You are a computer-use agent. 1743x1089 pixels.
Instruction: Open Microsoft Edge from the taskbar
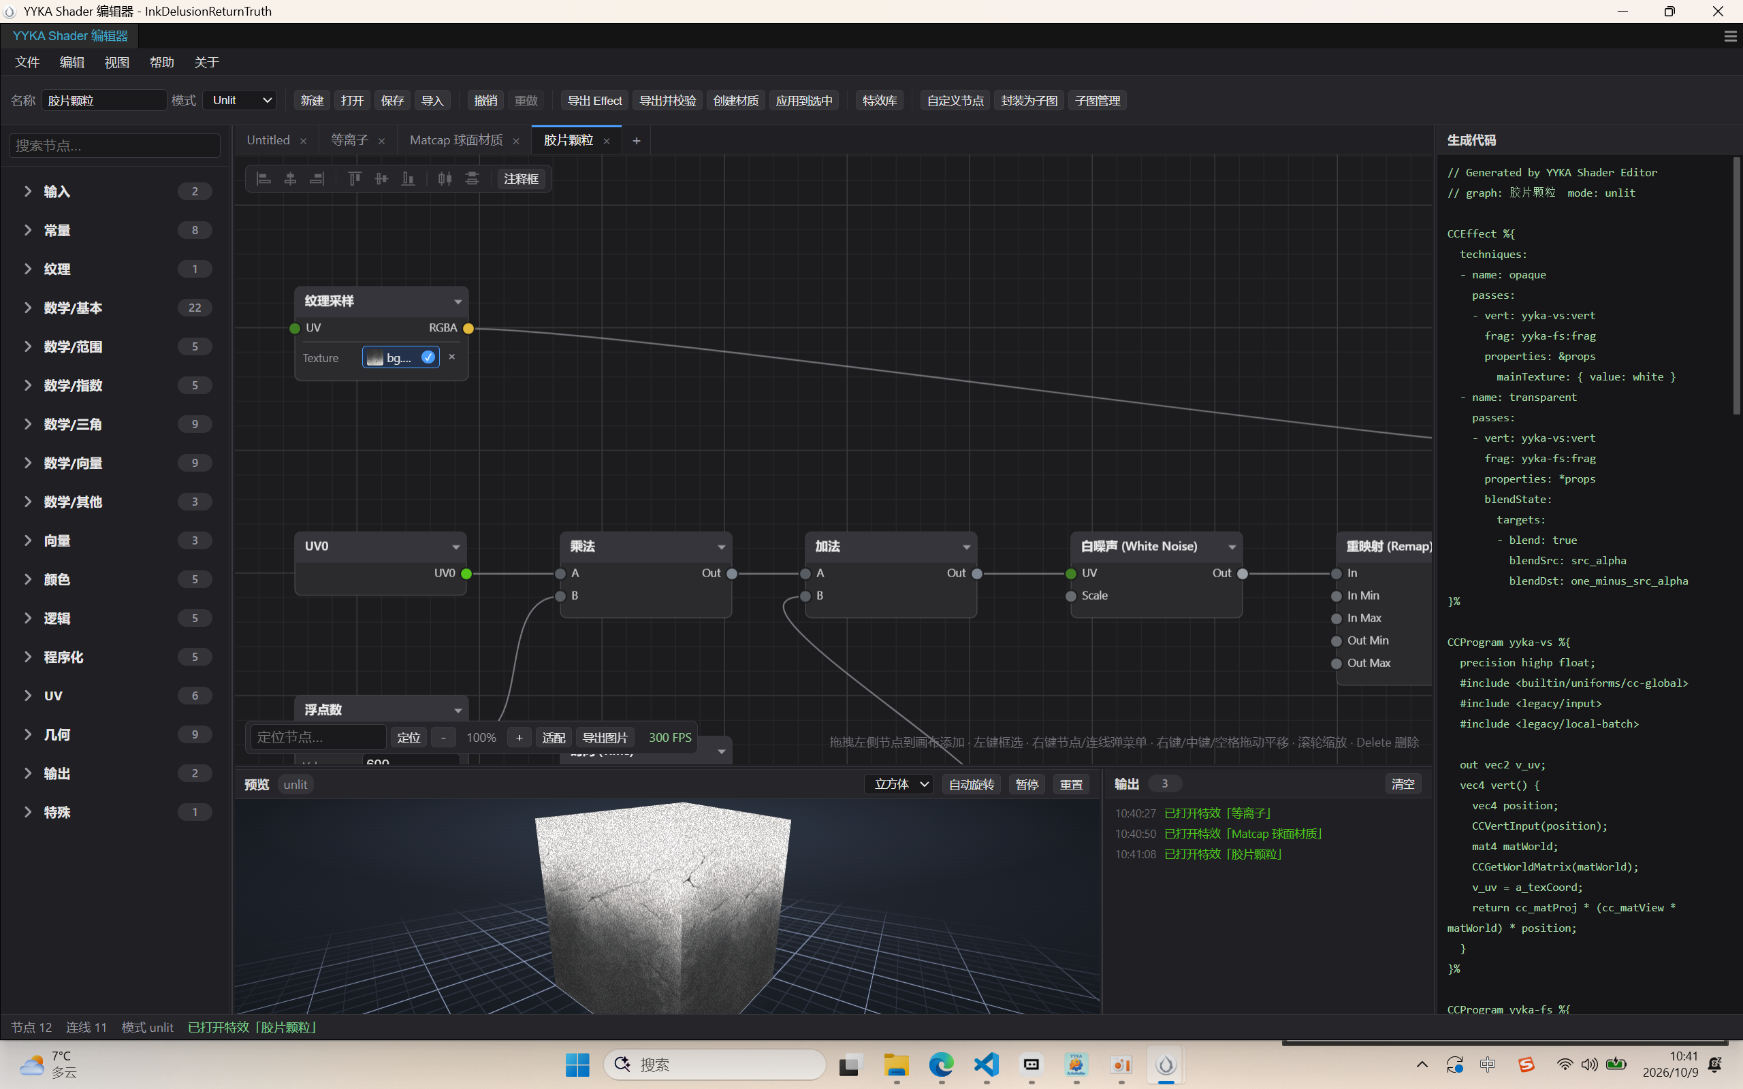[x=941, y=1064]
